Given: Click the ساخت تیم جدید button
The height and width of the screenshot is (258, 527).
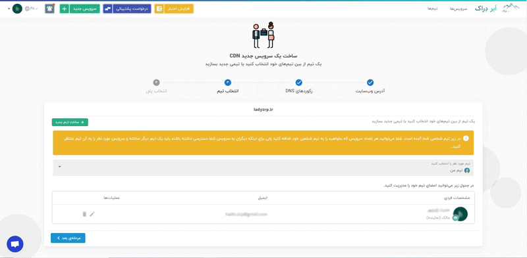Looking at the screenshot, I should (70, 122).
